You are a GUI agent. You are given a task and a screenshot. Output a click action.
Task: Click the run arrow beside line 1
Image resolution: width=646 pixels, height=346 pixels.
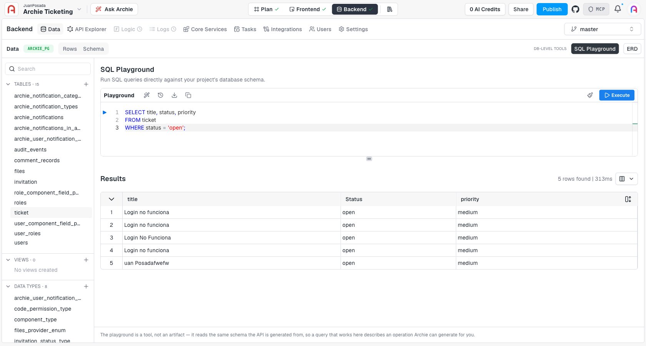point(105,112)
